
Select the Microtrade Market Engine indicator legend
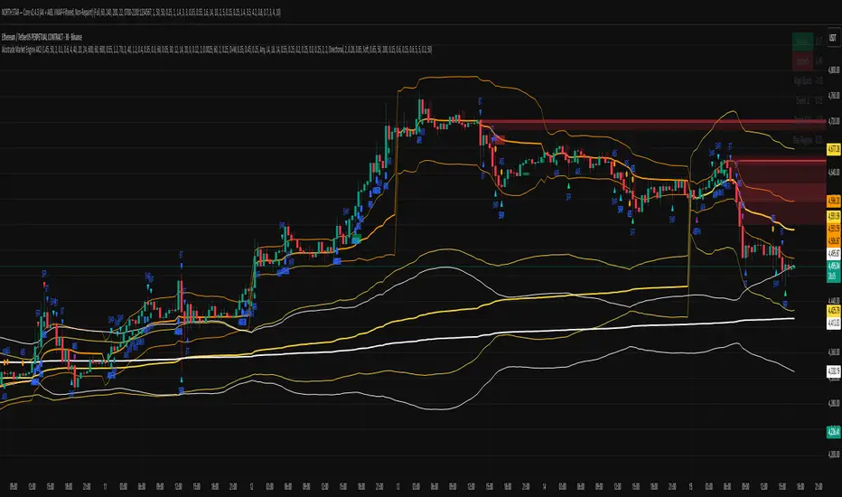click(217, 50)
